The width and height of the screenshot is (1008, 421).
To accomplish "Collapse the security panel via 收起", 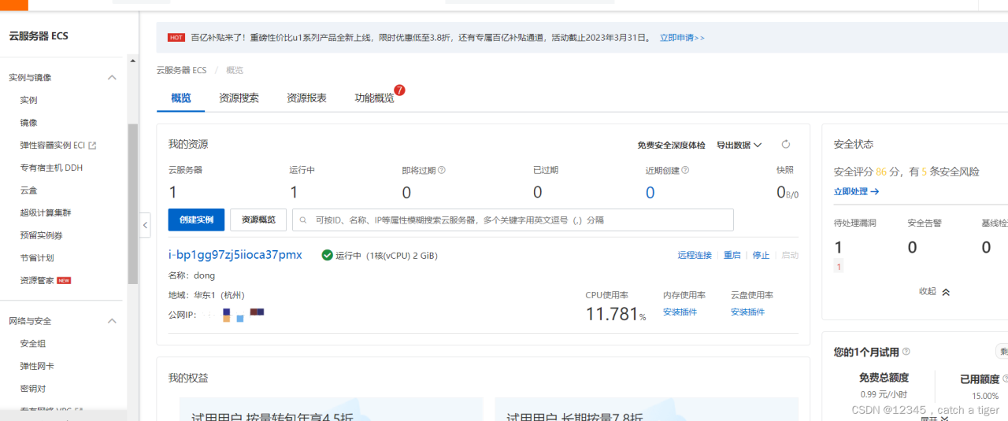I will click(935, 291).
